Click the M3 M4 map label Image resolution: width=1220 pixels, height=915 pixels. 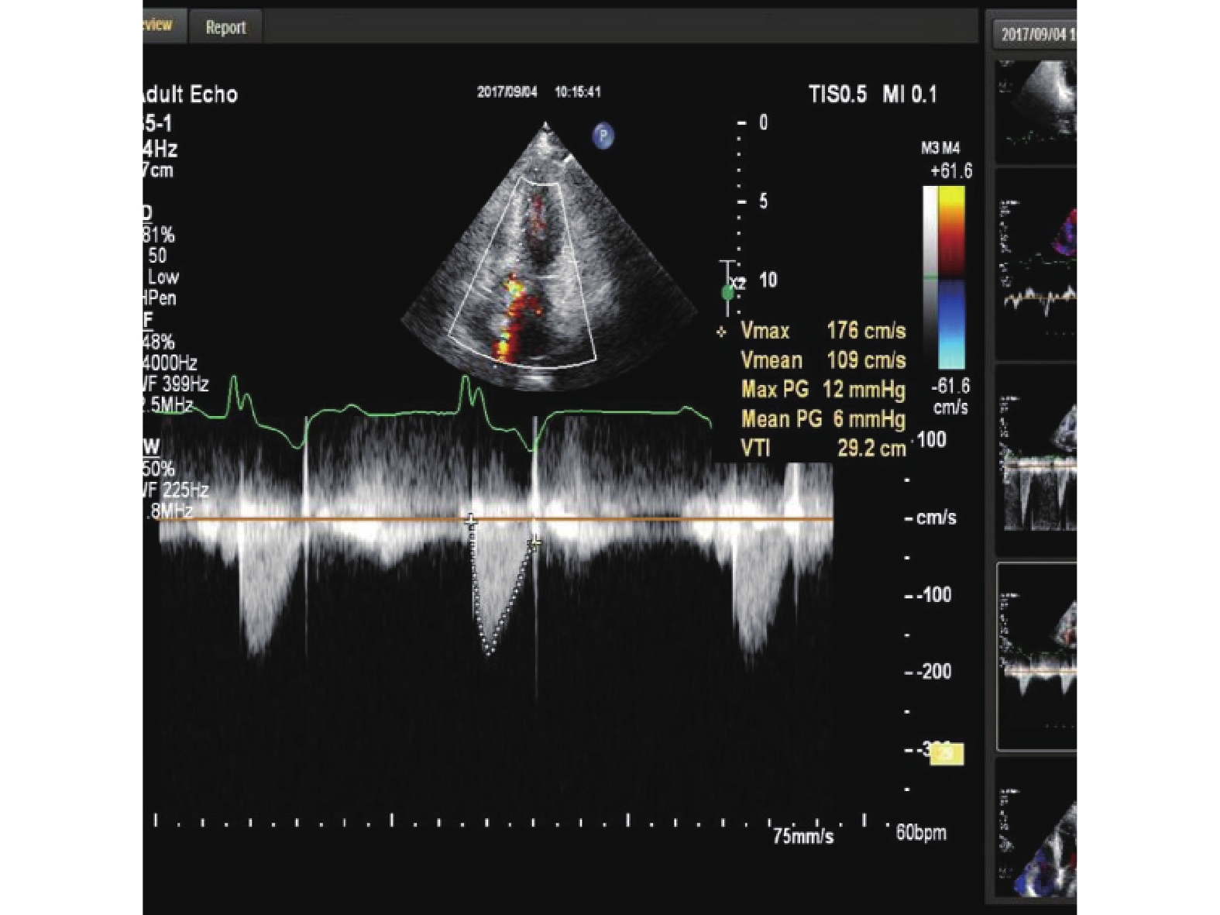pyautogui.click(x=940, y=149)
